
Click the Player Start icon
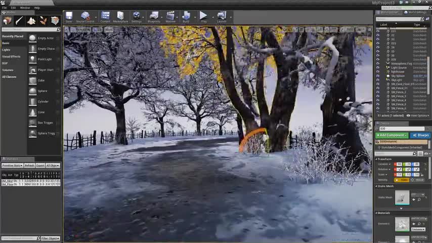(32, 70)
